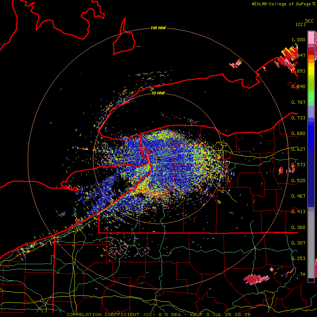Click the 20:39 timestamp in caption
317x317 pixels.
point(243,315)
